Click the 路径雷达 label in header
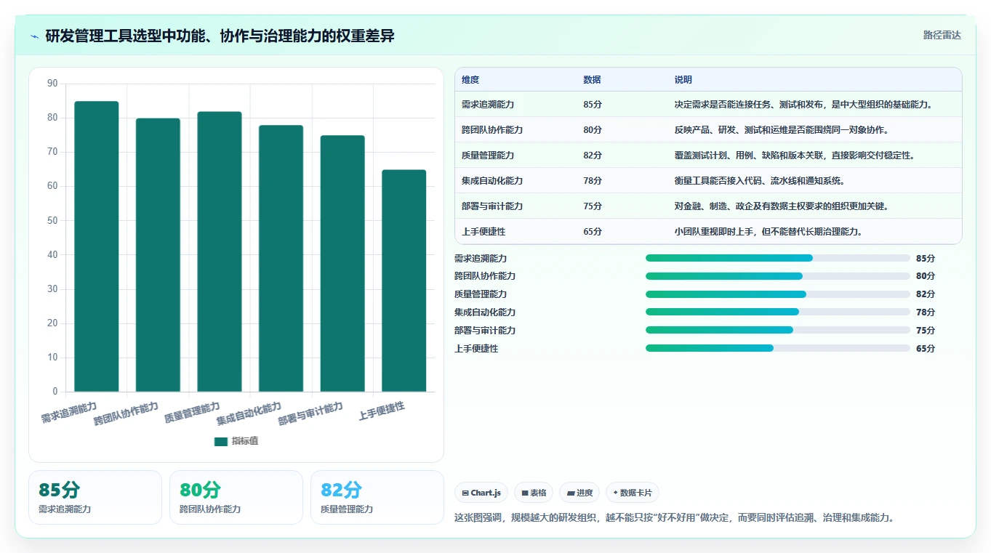991x553 pixels. point(942,35)
